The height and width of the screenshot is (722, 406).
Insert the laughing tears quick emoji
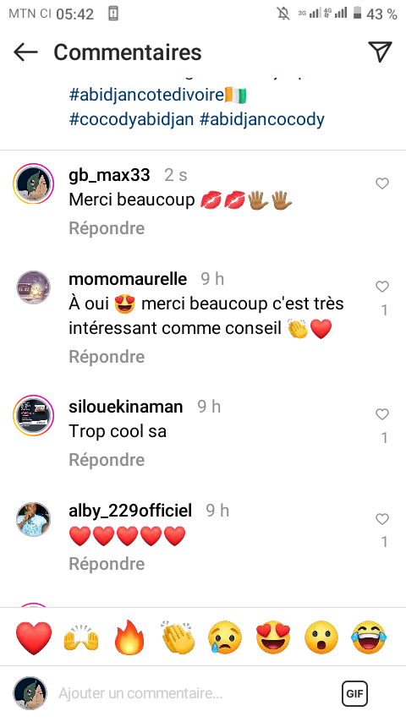point(369,637)
